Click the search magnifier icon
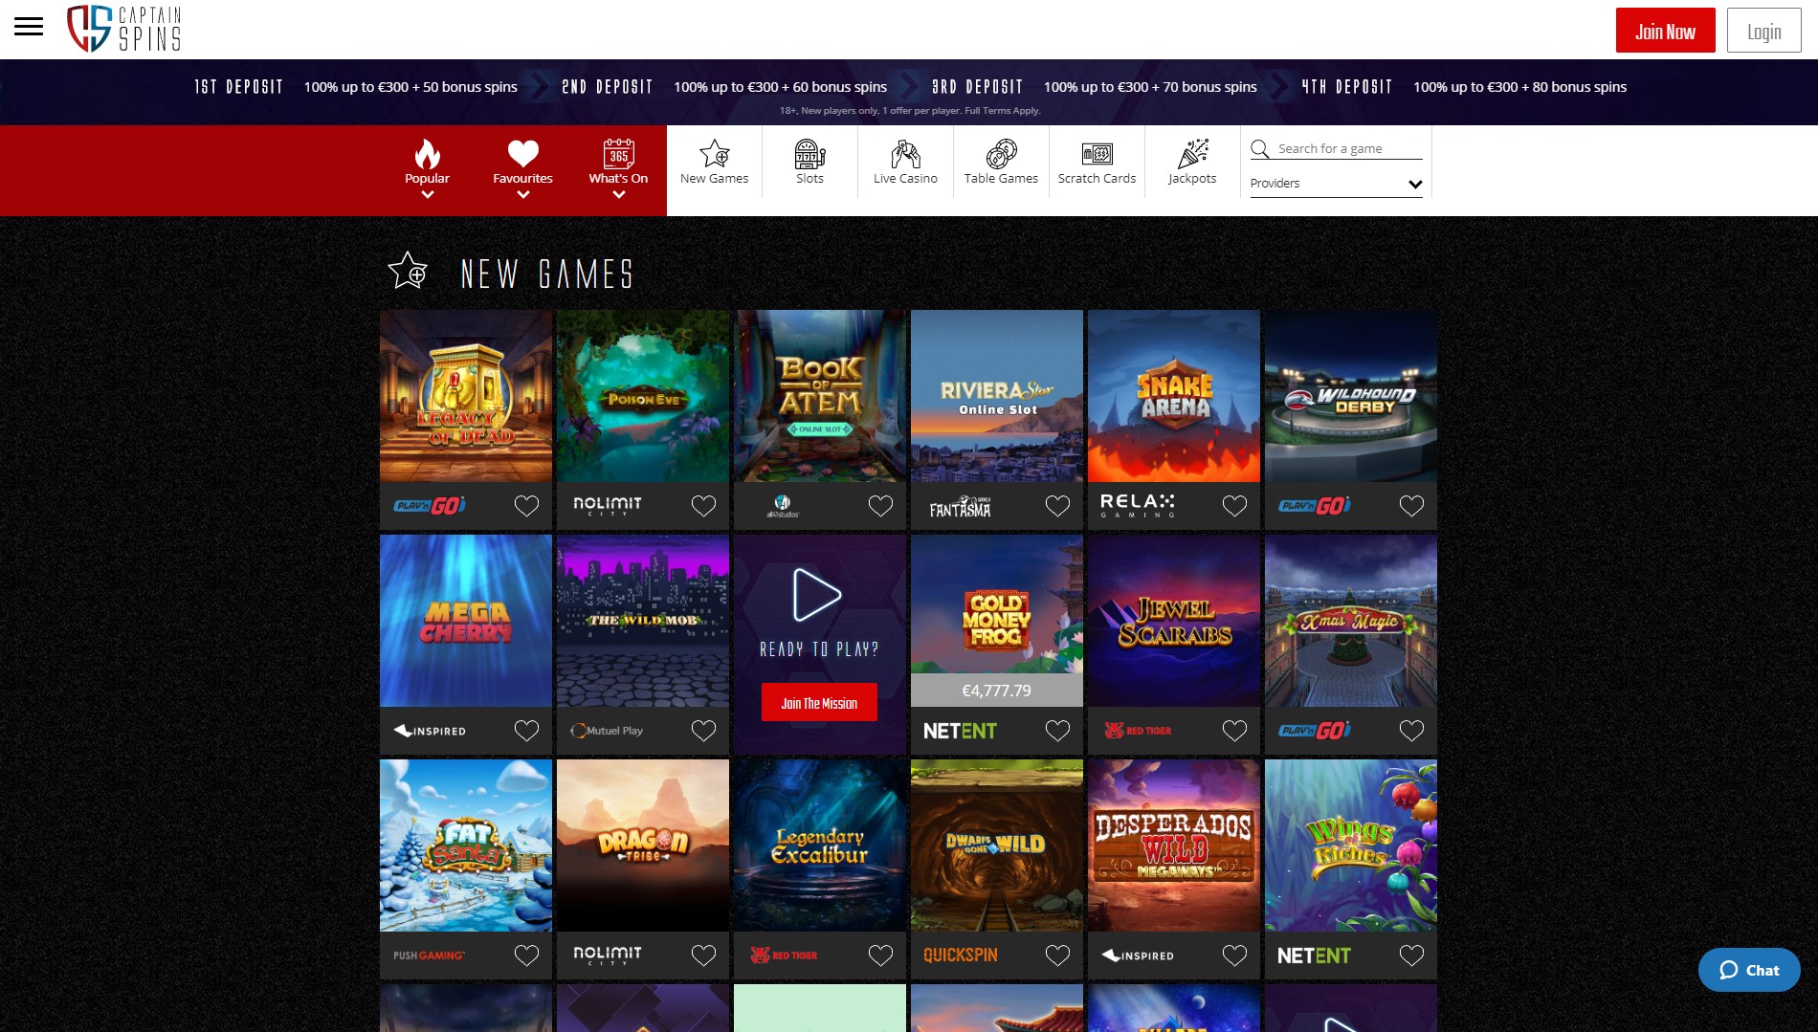 point(1260,148)
